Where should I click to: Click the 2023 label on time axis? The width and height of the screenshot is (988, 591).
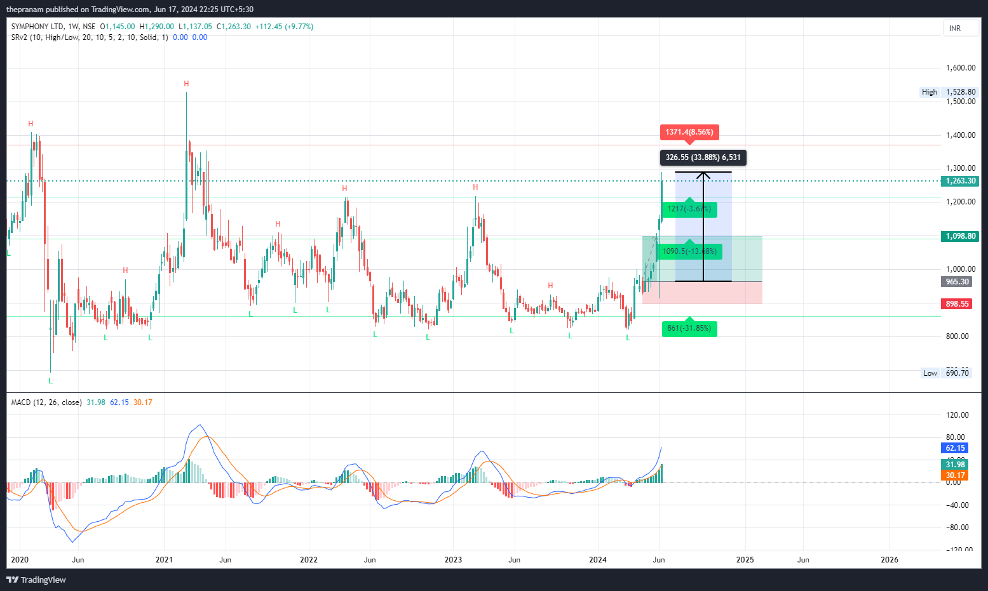453,560
